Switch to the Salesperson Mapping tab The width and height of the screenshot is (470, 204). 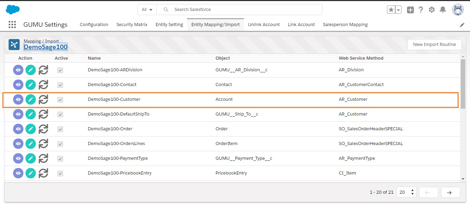[x=345, y=25]
